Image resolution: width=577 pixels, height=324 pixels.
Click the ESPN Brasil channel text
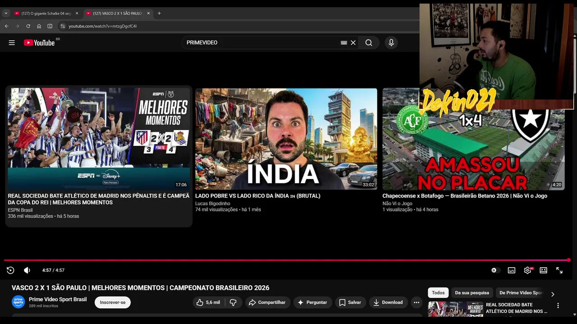[20, 210]
